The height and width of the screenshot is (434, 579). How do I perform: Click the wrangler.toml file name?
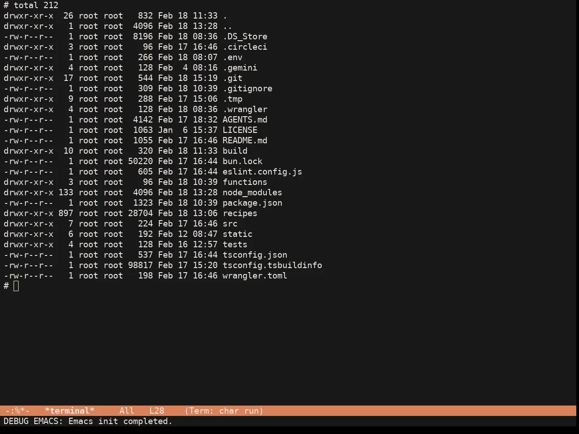point(255,276)
